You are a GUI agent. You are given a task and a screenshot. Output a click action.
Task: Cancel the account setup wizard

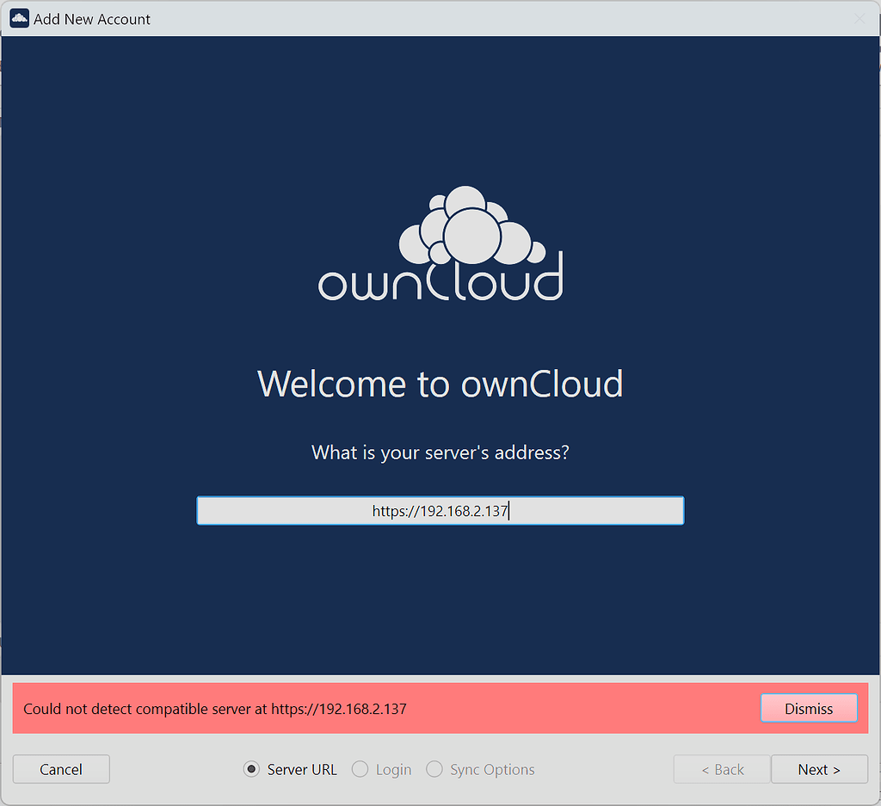pyautogui.click(x=60, y=769)
